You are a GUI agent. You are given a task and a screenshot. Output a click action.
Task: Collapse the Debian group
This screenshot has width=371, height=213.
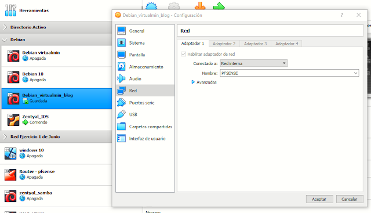point(5,40)
